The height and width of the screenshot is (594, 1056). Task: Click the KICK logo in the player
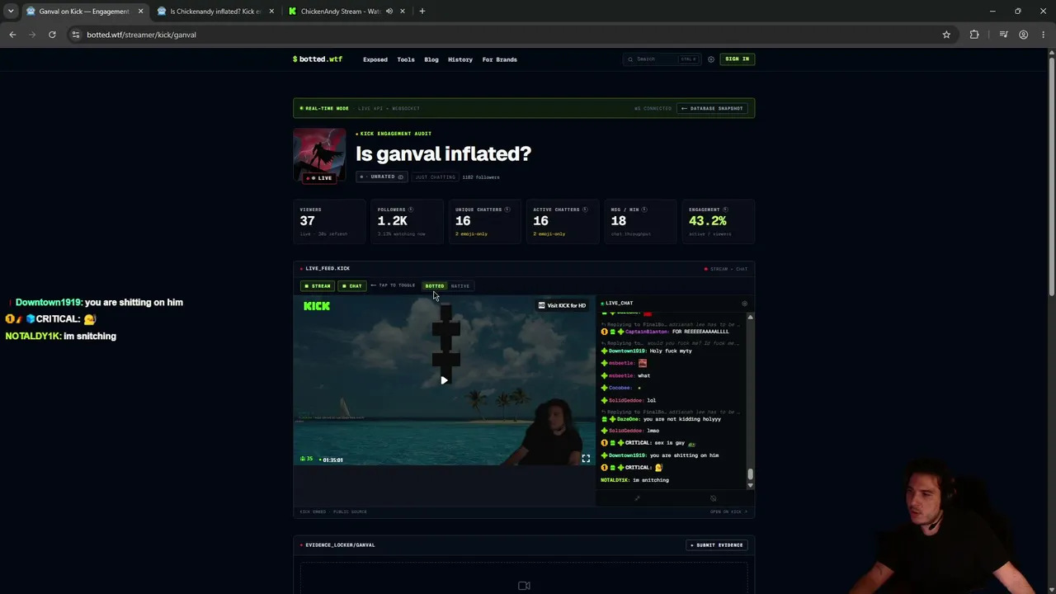pos(317,306)
